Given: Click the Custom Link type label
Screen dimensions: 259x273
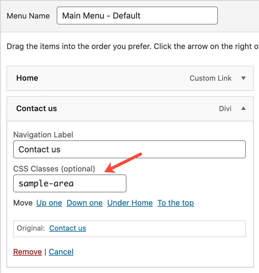Looking at the screenshot, I should click(210, 78).
